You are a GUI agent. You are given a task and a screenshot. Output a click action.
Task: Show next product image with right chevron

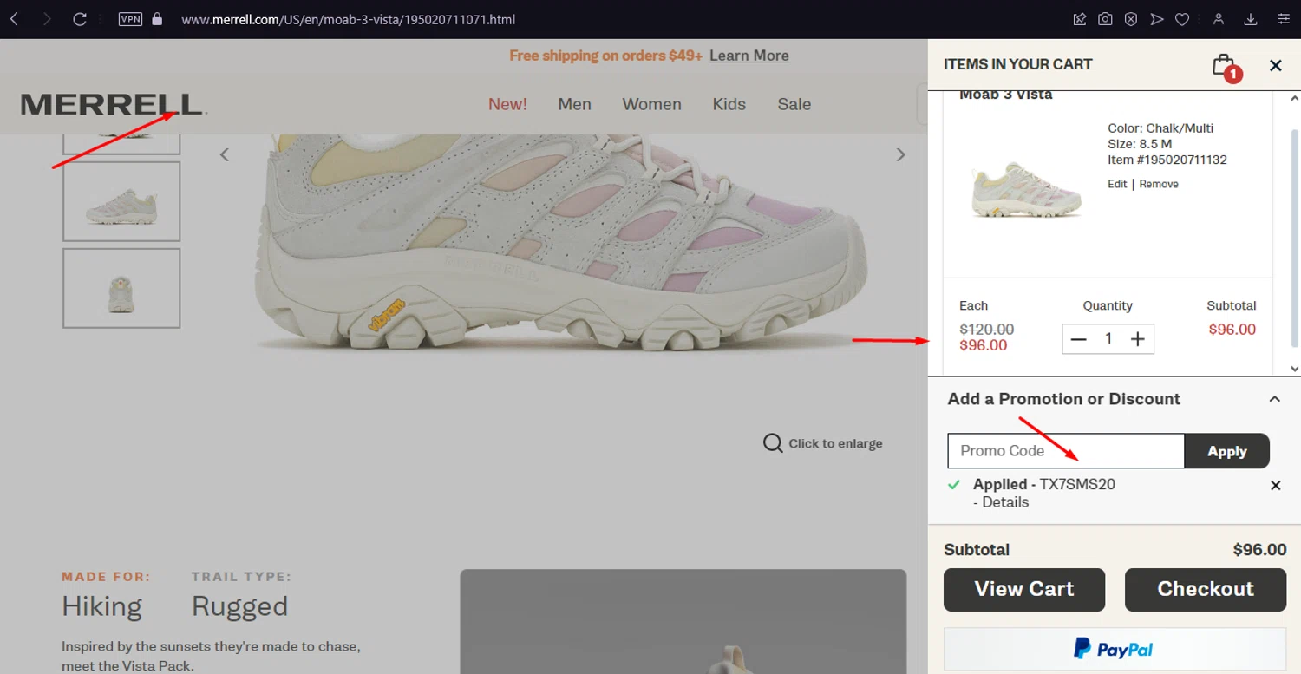click(900, 154)
